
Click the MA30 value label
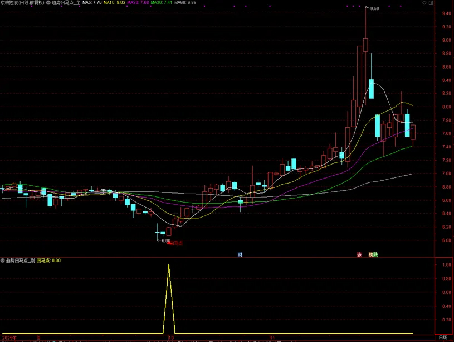pyautogui.click(x=161, y=3)
